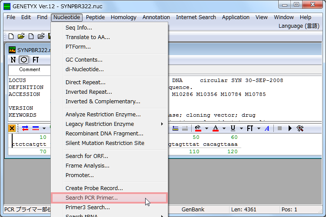Click the second new-page icon beside gray folder
326x217 pixels.
(x=31, y=36)
